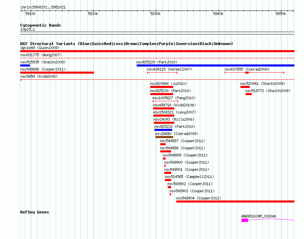
Task: Click the esv1508321 (Levy2007) label
Action: pos(175,112)
